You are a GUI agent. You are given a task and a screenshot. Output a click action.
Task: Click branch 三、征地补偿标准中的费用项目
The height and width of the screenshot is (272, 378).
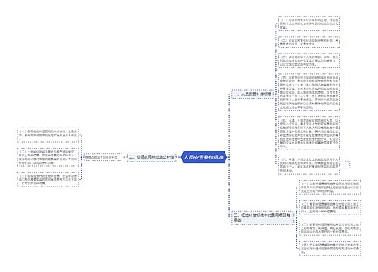[262, 218]
